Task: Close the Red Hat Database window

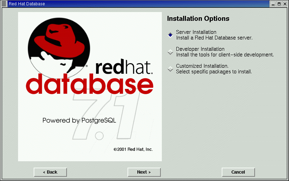Action: 285,4
